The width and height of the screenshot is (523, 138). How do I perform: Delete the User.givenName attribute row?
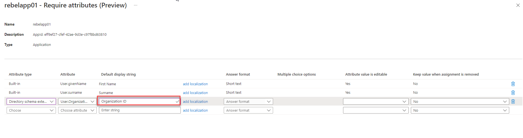pos(513,84)
